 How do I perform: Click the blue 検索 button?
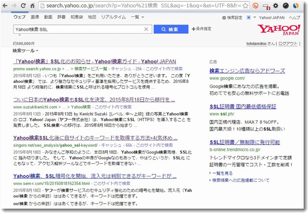click(171, 29)
